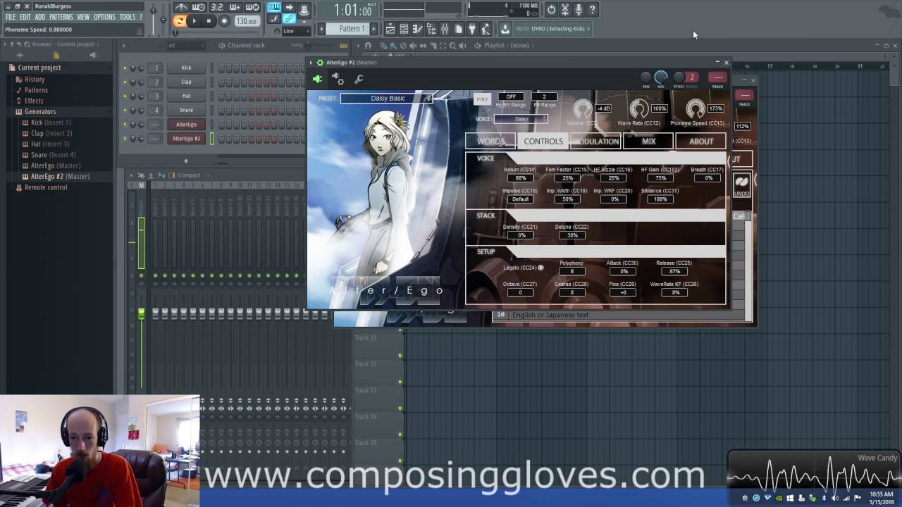The image size is (902, 507).
Task: Adjust the Volume (CC7) knob
Action: coord(583,109)
